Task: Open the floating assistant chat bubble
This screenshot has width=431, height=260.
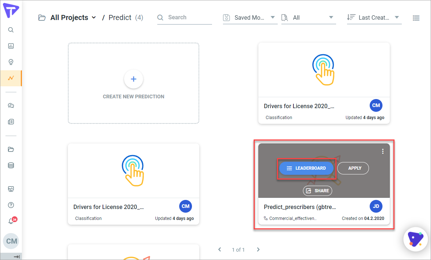Action: (x=415, y=239)
